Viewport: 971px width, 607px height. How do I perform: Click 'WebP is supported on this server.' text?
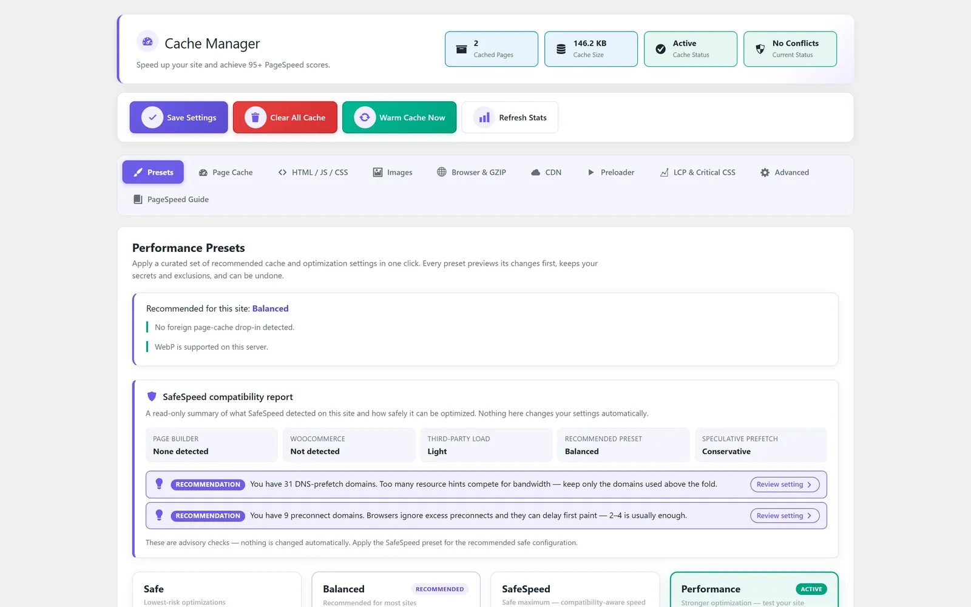click(211, 347)
